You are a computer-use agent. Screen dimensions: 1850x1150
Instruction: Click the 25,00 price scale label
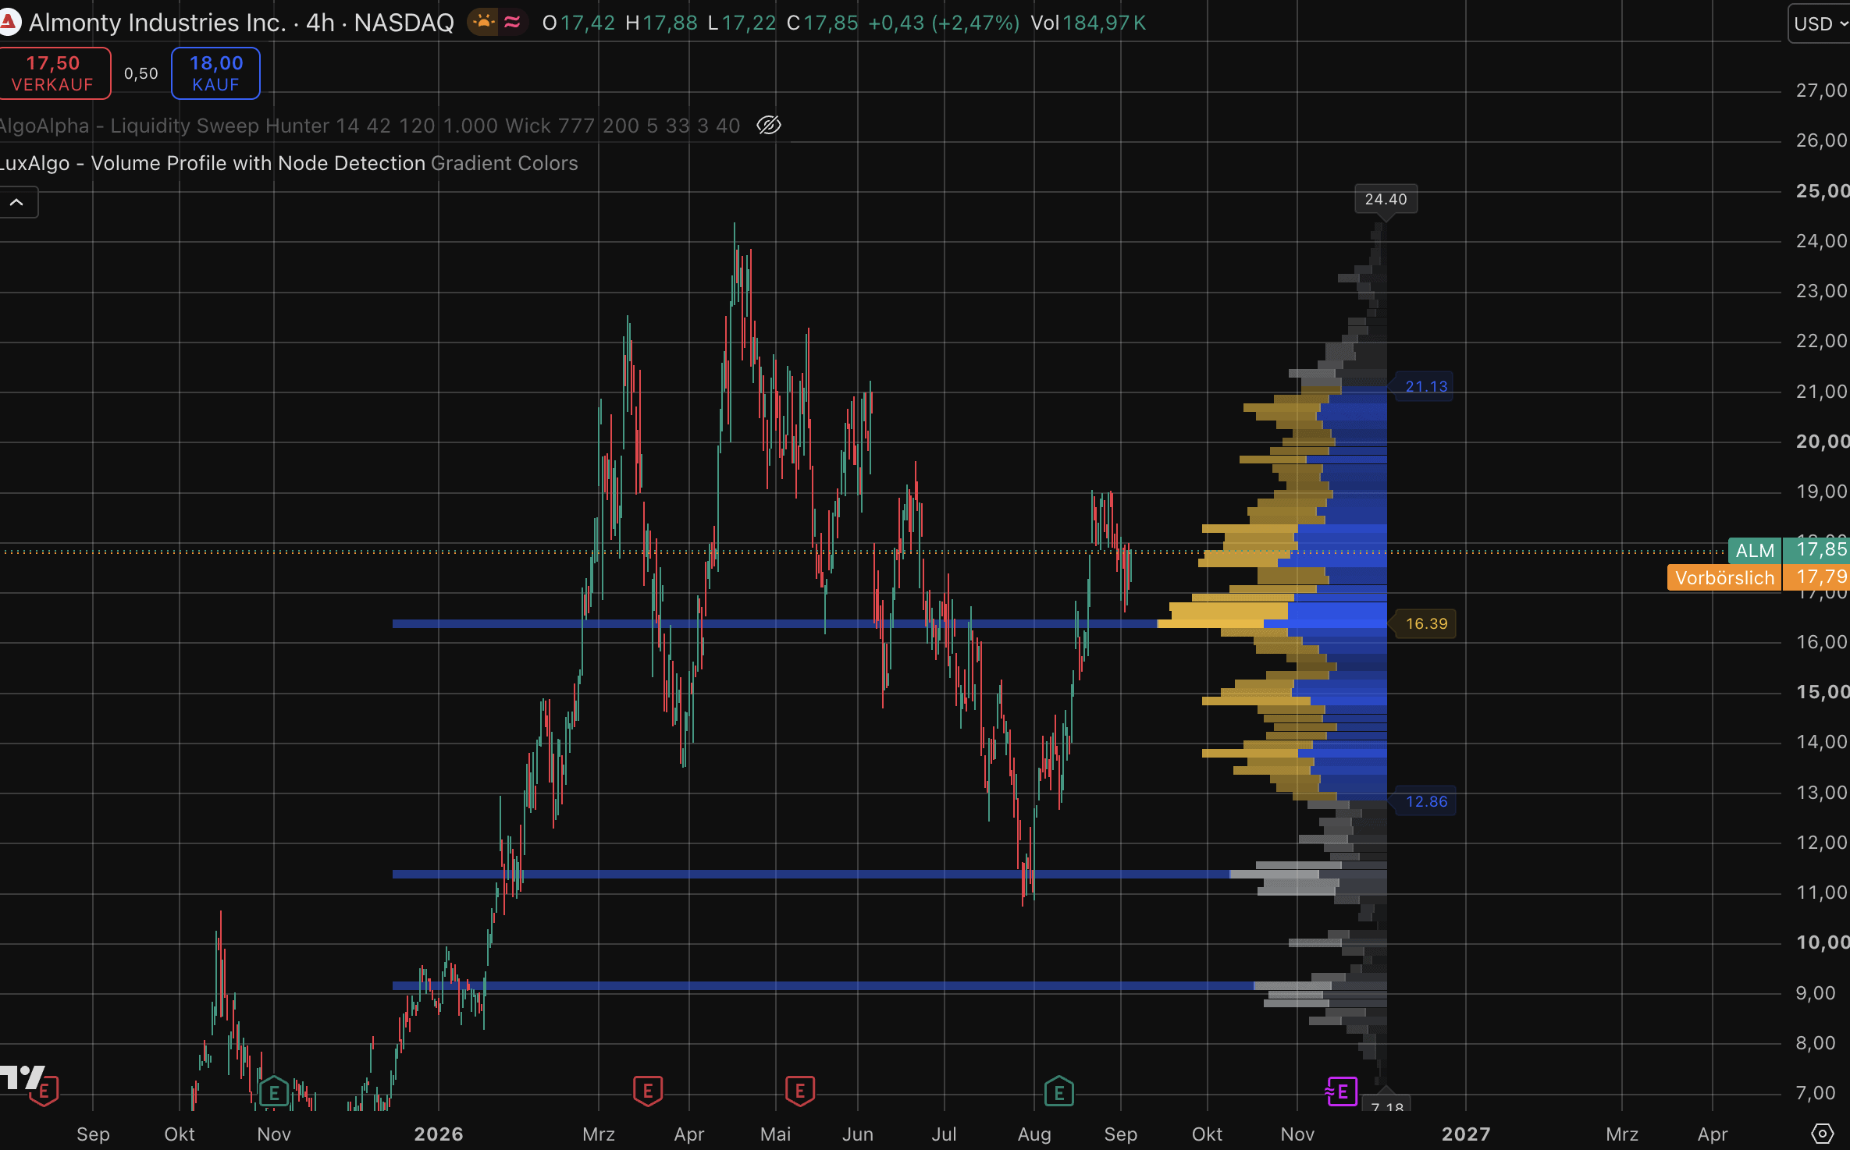[1822, 191]
